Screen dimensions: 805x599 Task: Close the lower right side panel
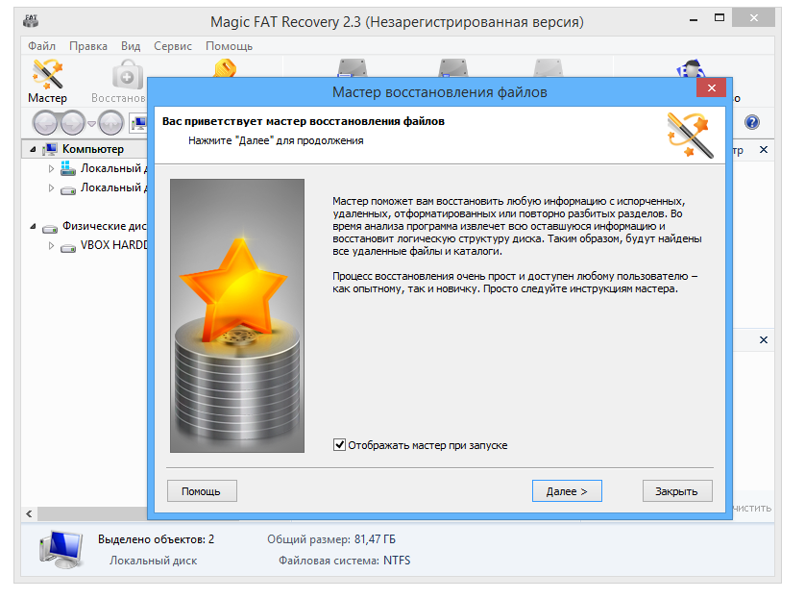pos(764,339)
